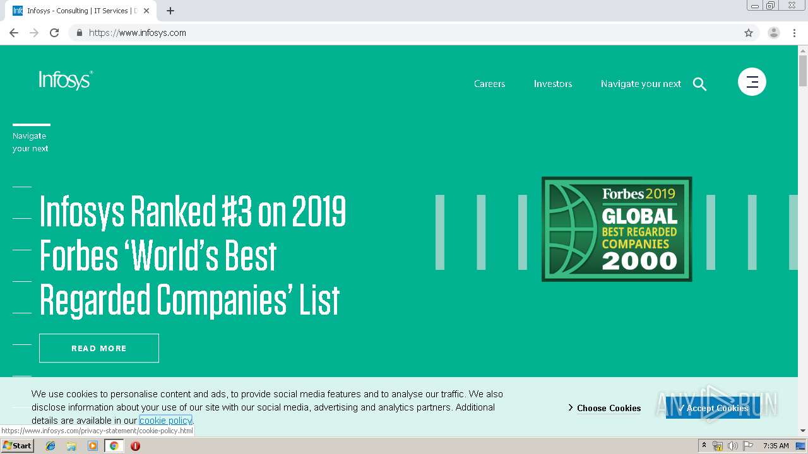The height and width of the screenshot is (454, 808).
Task: Launch Internet Explorer from the taskbar
Action: click(x=50, y=446)
